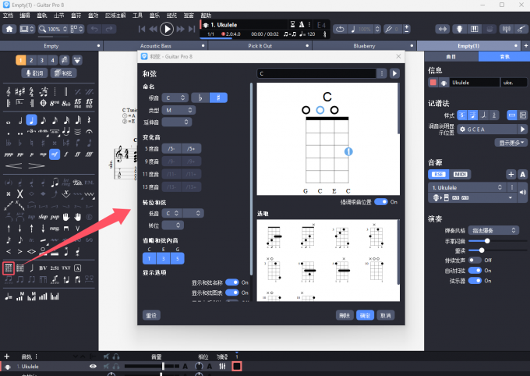Add a new sound with plus icon

[x=511, y=174]
